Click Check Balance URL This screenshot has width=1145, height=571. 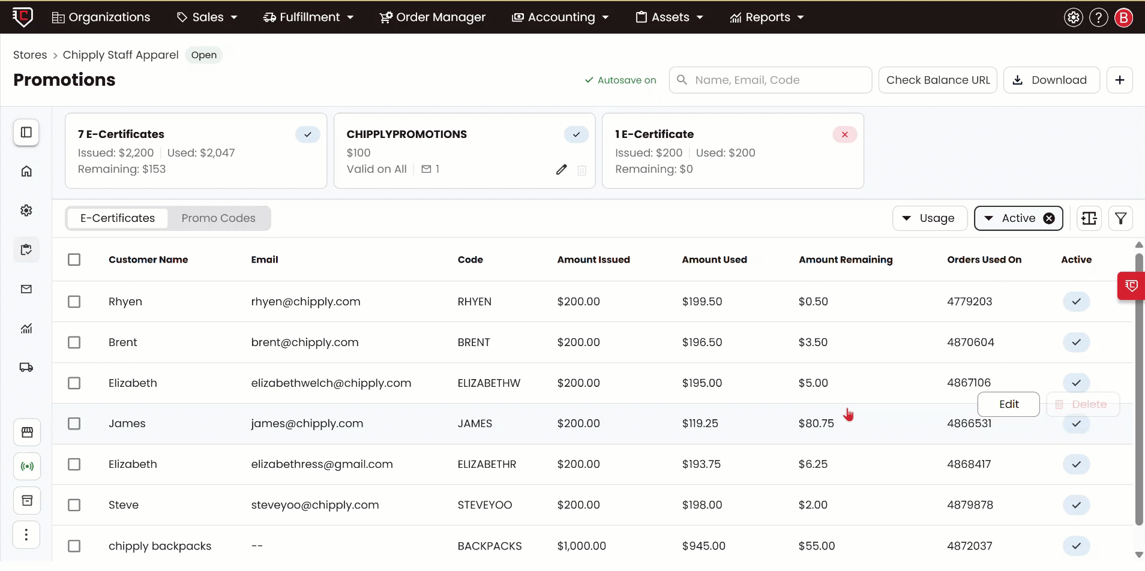[938, 80]
